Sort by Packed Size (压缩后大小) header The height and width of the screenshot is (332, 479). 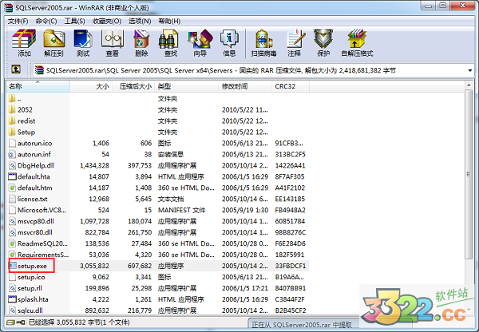tap(133, 86)
